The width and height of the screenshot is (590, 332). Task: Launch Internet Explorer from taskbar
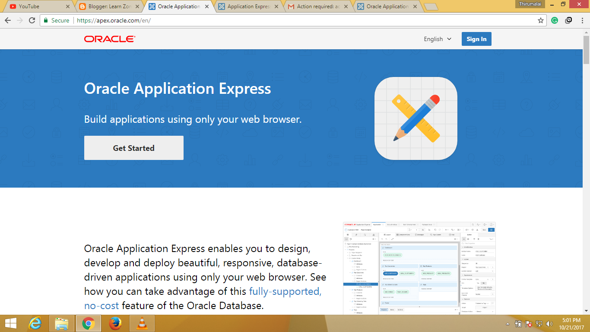point(35,323)
